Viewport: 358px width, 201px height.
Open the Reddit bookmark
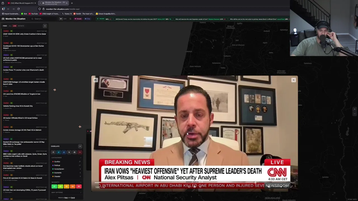(83, 14)
